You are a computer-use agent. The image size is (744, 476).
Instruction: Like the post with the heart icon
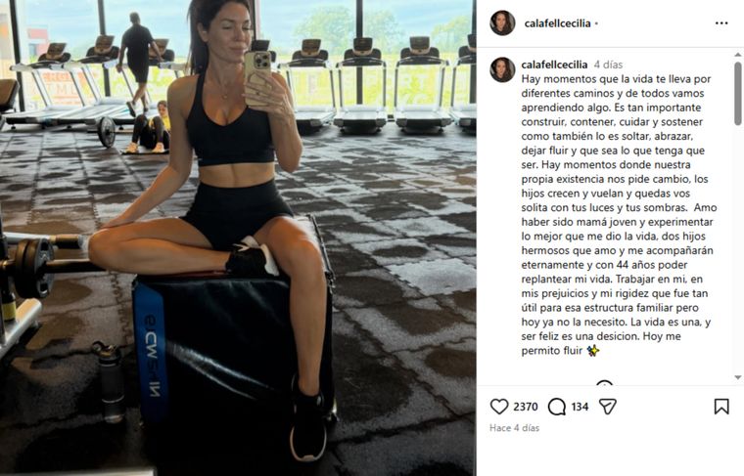pyautogui.click(x=498, y=407)
